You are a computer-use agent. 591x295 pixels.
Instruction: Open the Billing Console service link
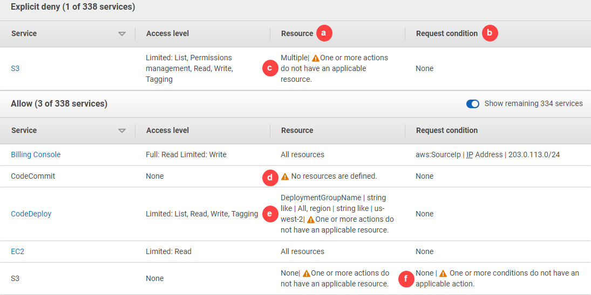point(36,154)
